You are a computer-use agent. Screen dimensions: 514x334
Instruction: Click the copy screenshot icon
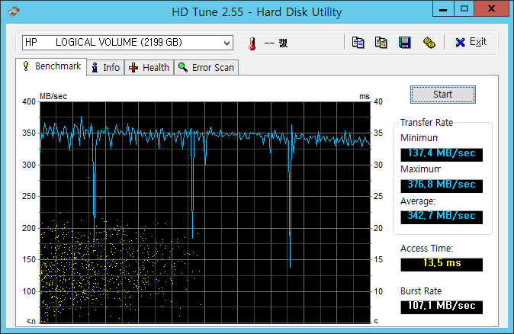(x=381, y=43)
